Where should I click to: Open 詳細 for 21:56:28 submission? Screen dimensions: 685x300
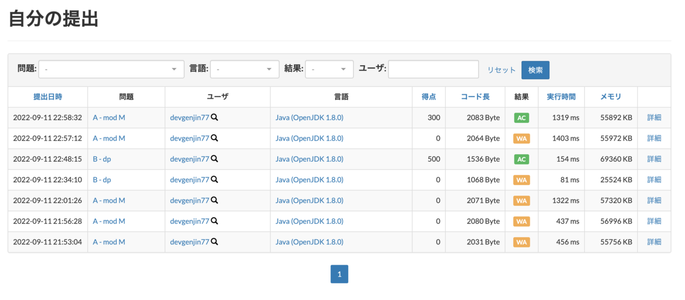[654, 221]
